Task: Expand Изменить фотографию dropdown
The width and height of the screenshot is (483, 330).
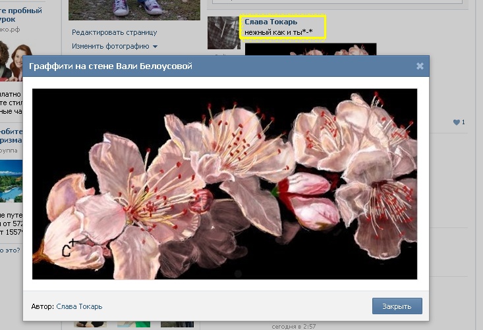Action: (x=115, y=46)
